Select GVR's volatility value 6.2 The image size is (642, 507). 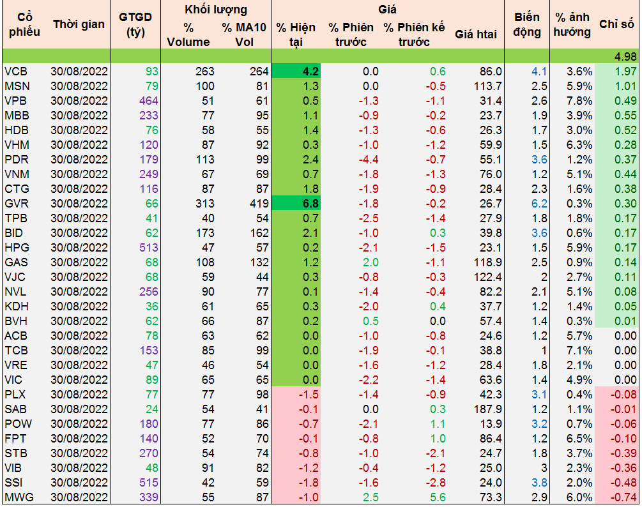click(x=539, y=203)
